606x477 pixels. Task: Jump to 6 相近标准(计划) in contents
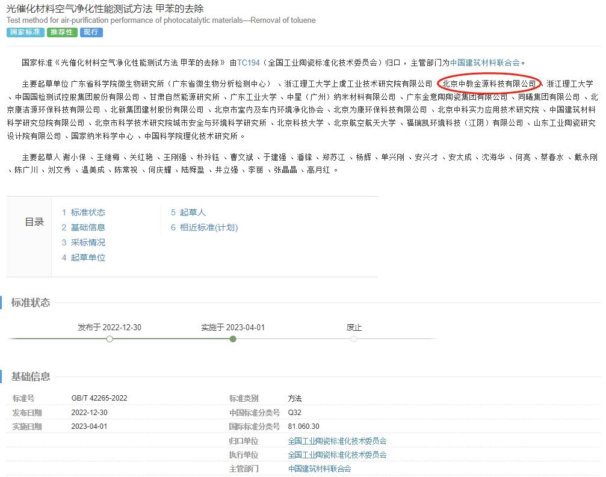204,227
